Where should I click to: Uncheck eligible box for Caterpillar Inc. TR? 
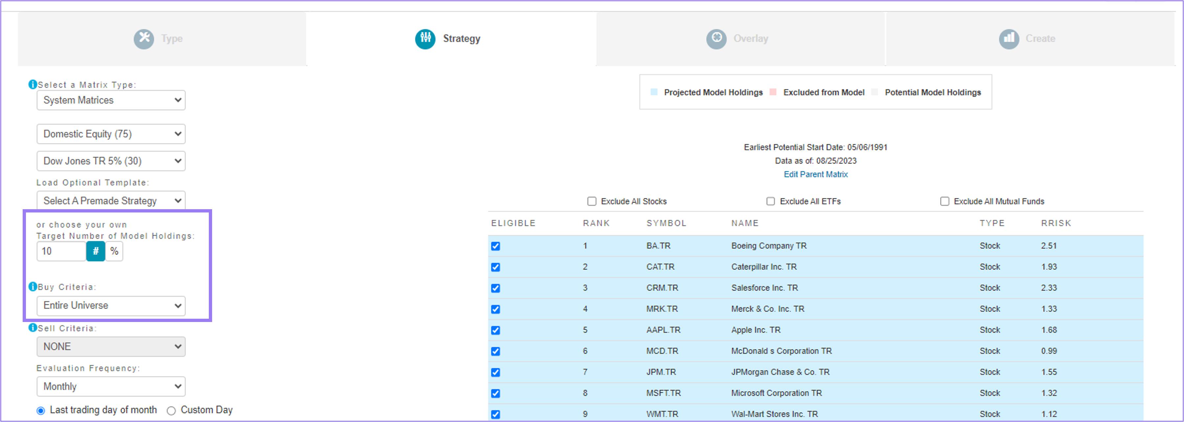pos(495,267)
